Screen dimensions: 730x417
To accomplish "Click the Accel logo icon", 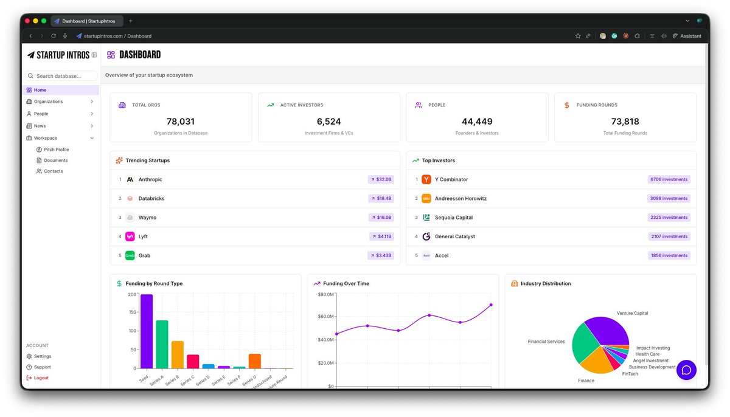I will (426, 255).
